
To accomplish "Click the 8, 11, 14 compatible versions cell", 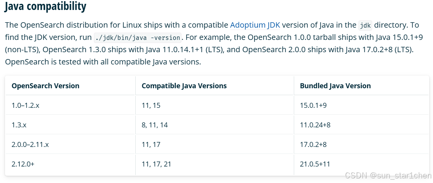I will pyautogui.click(x=155, y=125).
